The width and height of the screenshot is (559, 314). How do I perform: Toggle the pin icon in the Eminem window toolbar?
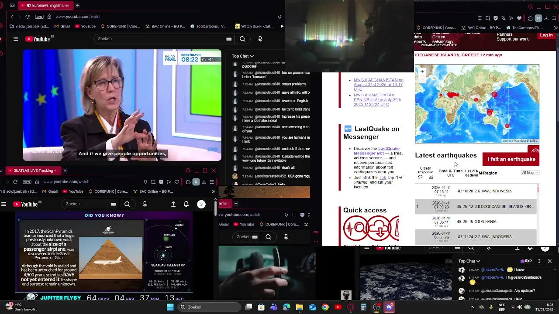(x=286, y=215)
